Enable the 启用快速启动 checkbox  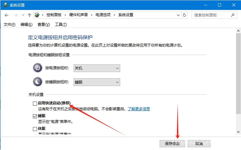(35, 103)
